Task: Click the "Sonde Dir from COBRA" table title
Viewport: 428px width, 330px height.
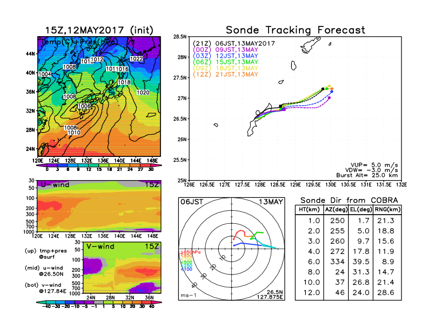Action: [349, 201]
